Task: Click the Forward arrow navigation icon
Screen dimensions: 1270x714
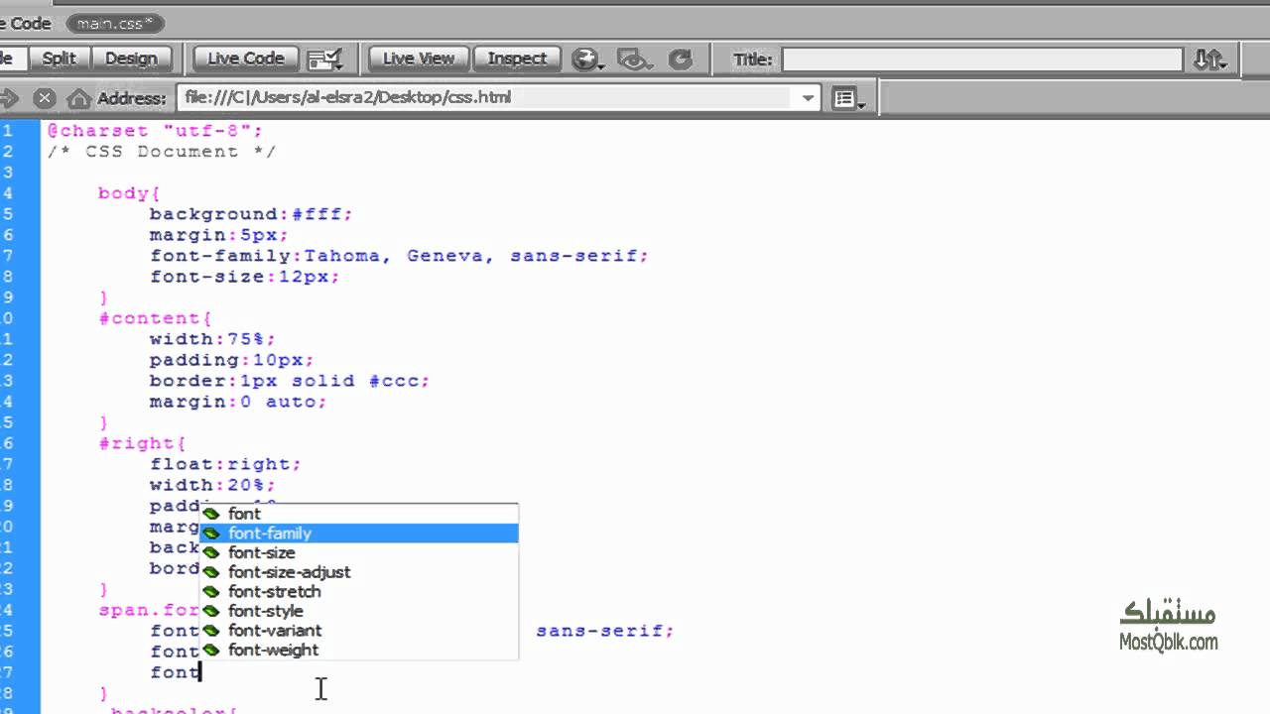Action: 10,98
